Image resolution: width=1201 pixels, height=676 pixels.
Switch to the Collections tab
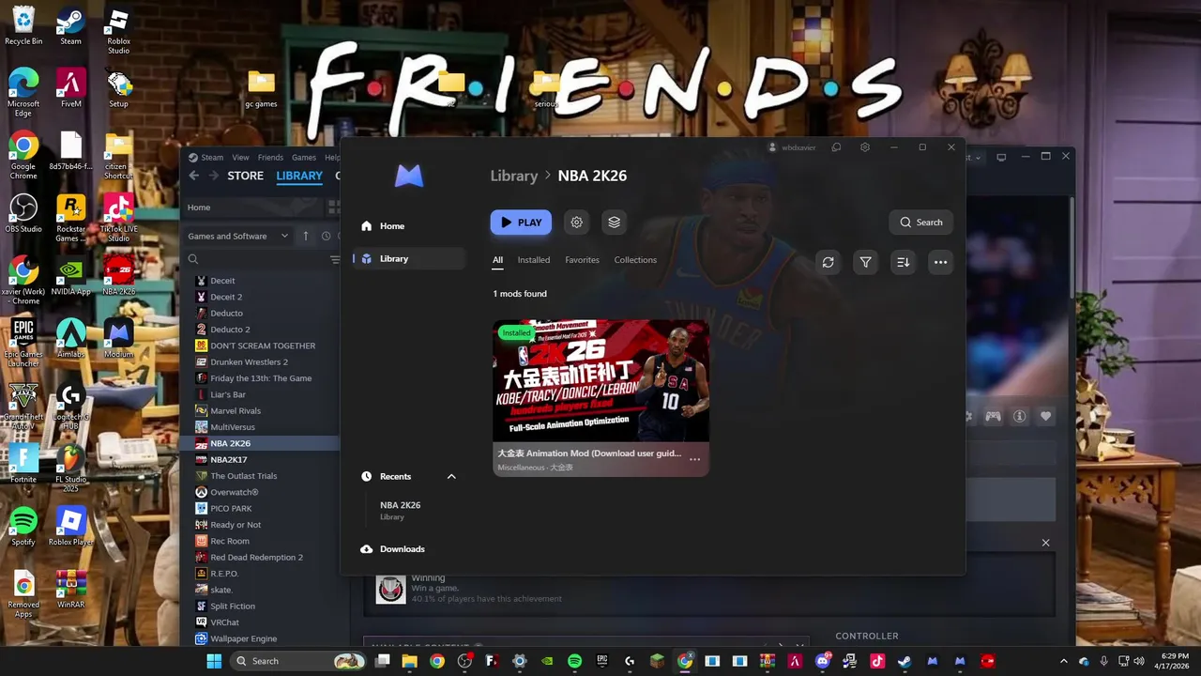point(635,260)
